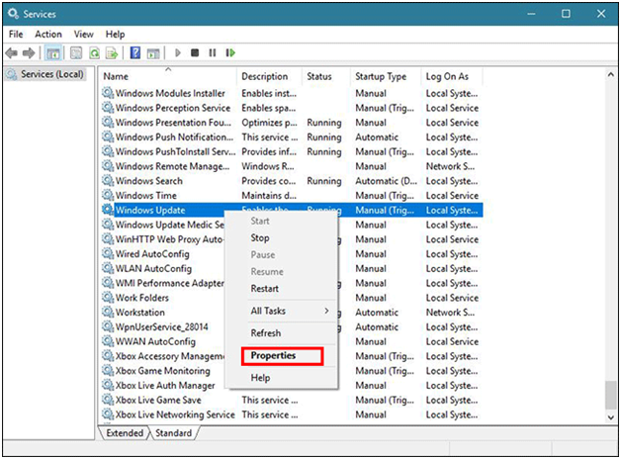Click the vertical scrollbar of the services list

609,247
